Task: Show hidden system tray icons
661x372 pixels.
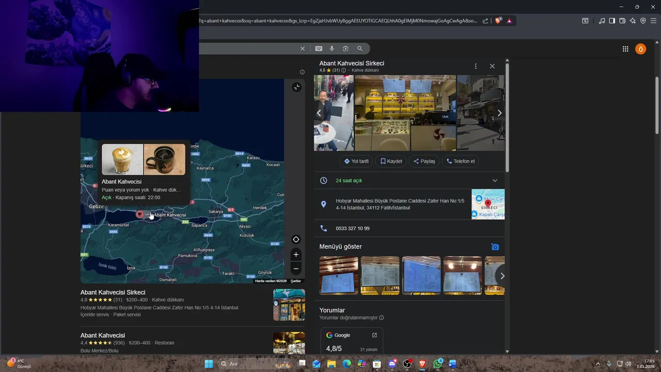Action: click(598, 364)
